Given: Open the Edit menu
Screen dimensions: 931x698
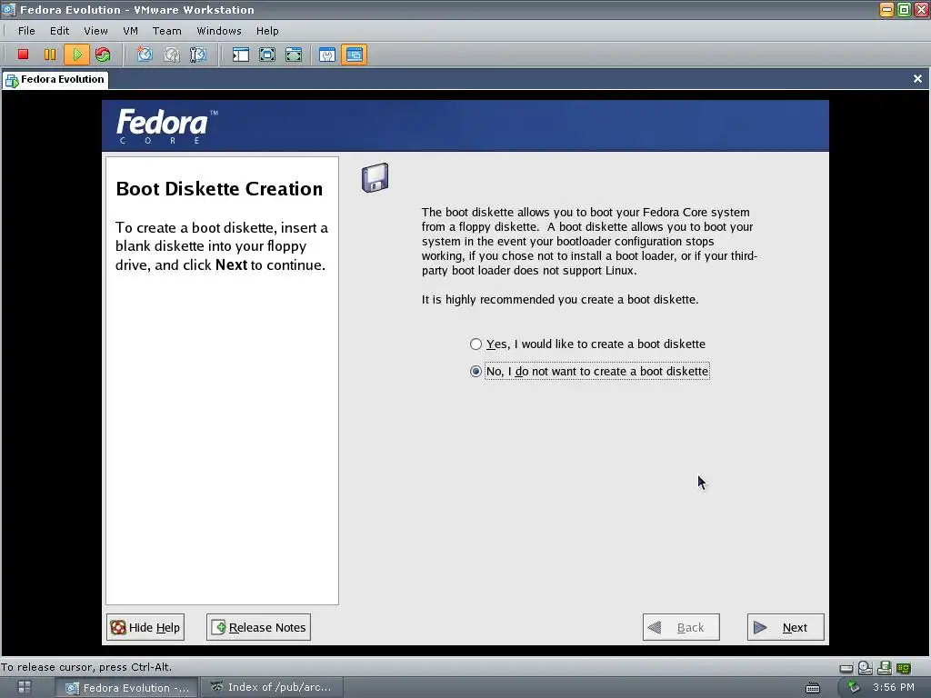Looking at the screenshot, I should pyautogui.click(x=59, y=31).
